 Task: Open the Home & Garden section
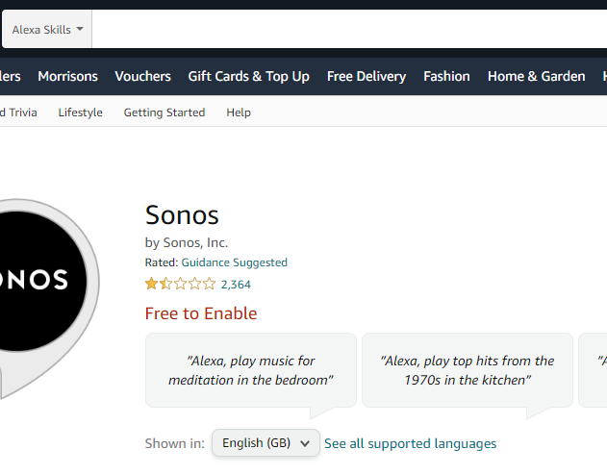click(536, 76)
